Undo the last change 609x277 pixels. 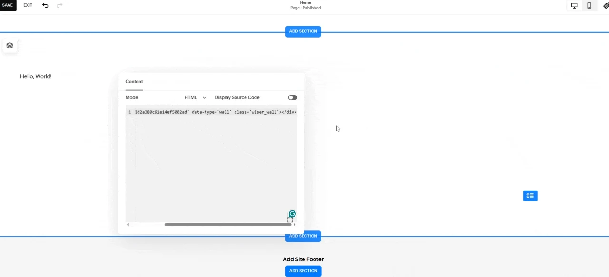pyautogui.click(x=45, y=5)
